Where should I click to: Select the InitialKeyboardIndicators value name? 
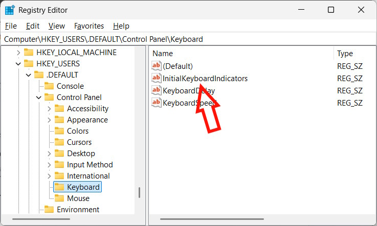205,79
